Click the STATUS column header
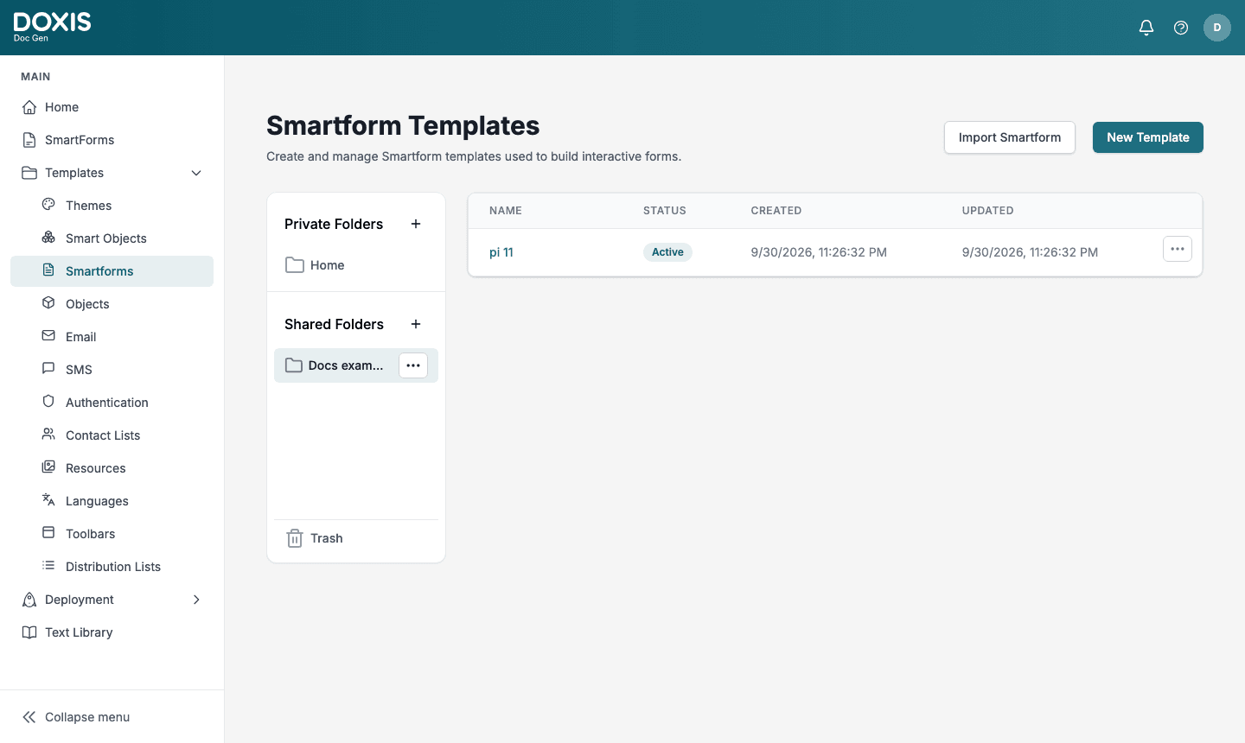Viewport: 1245px width, 743px height. 665,211
